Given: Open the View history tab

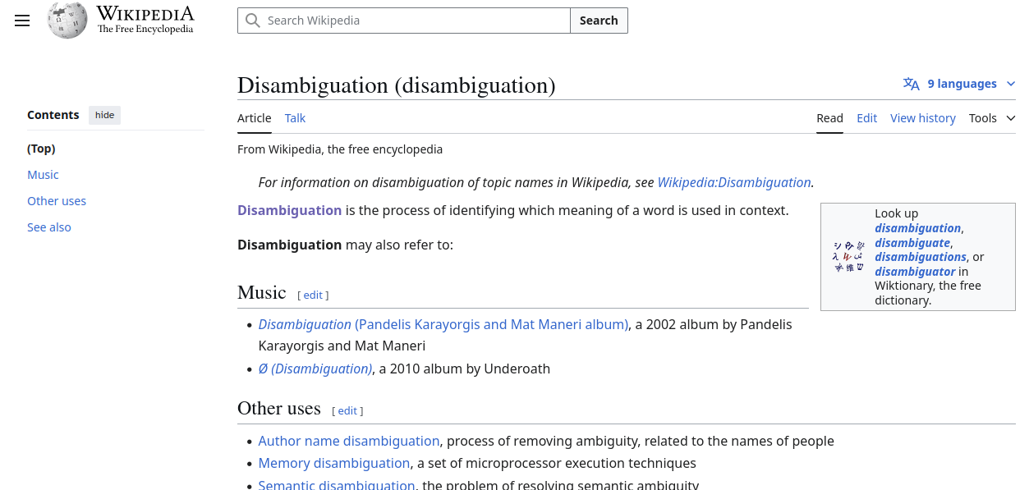Looking at the screenshot, I should (923, 118).
